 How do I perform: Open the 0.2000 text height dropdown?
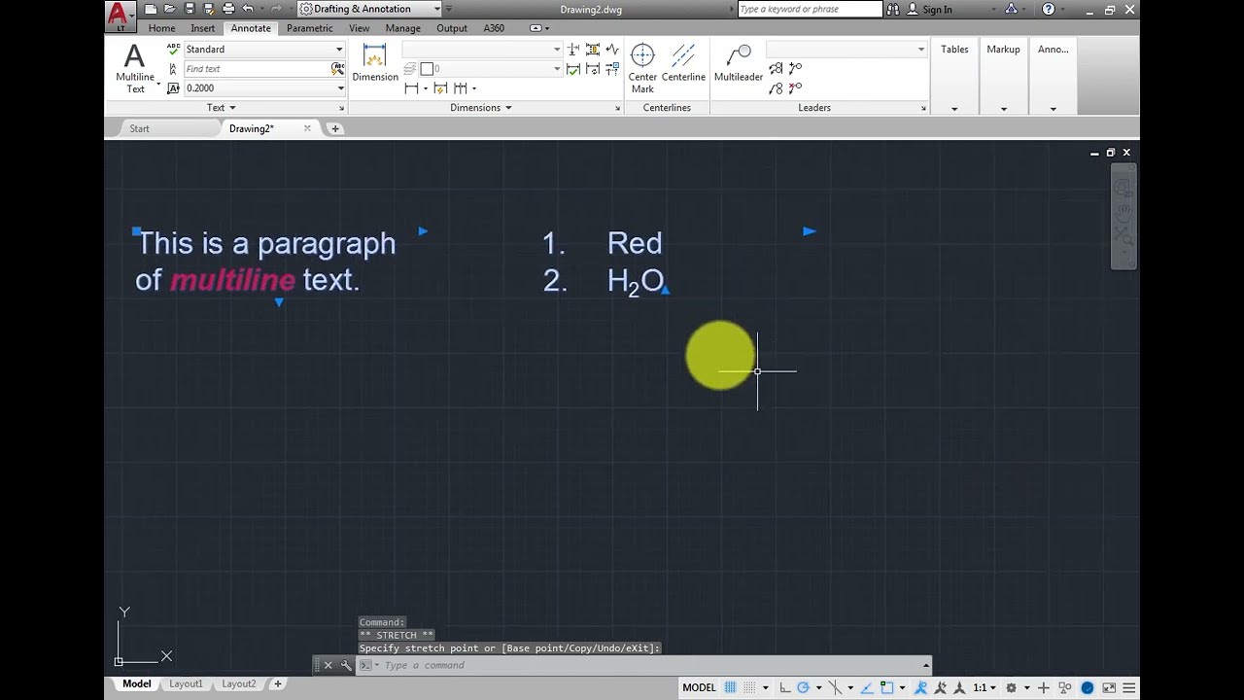340,88
